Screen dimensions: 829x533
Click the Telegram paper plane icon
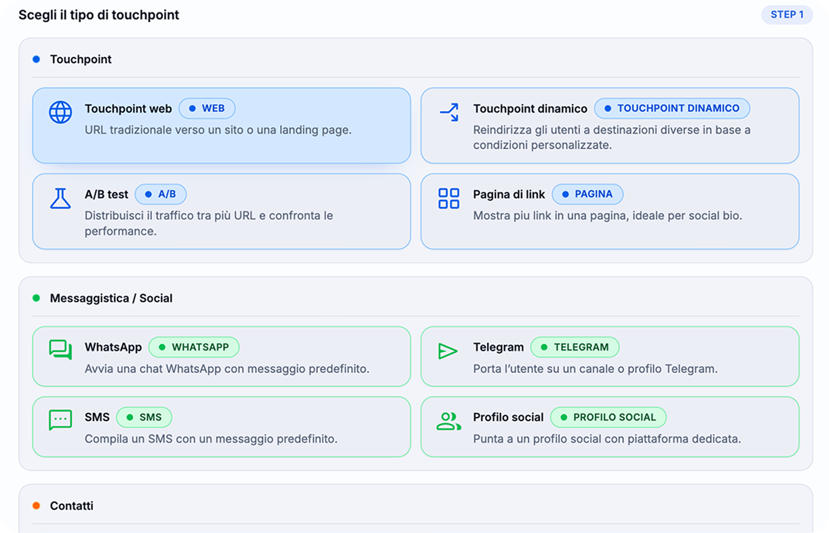[x=448, y=351]
